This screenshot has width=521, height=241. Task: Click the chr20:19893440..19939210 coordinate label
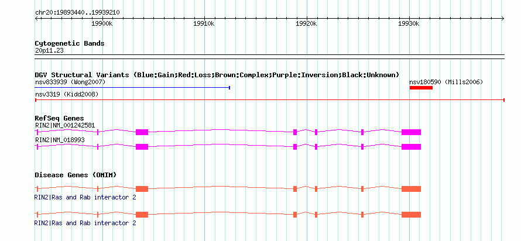[x=77, y=13]
